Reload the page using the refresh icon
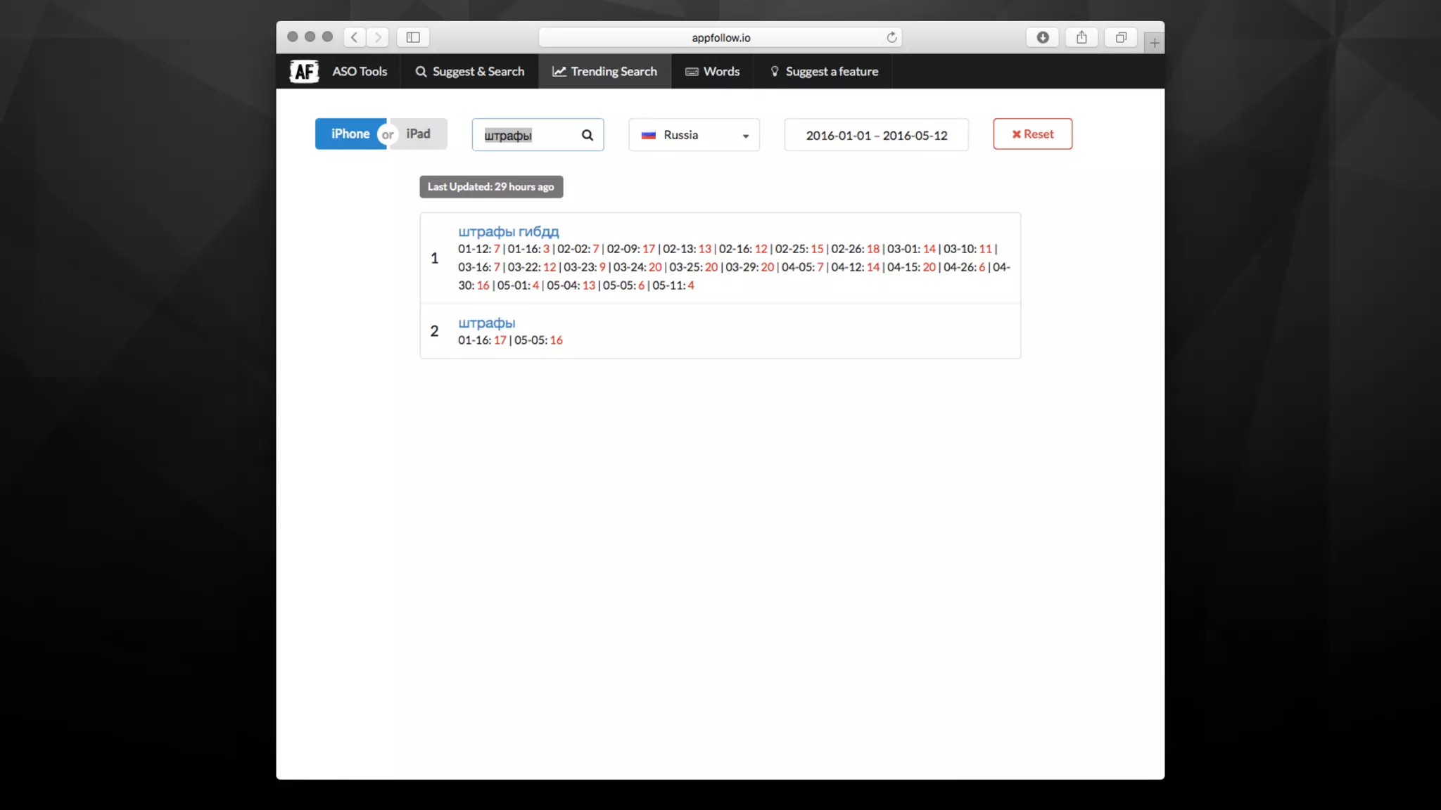1441x810 pixels. point(891,37)
